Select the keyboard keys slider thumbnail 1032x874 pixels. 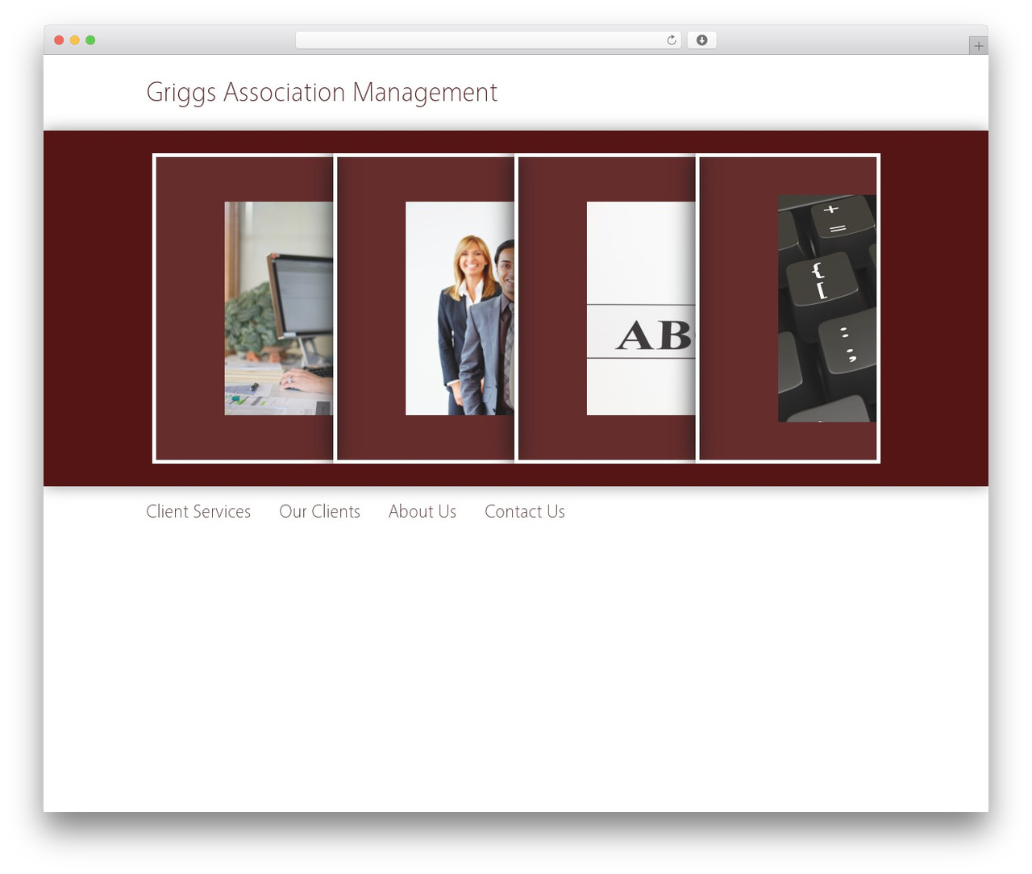tap(827, 308)
